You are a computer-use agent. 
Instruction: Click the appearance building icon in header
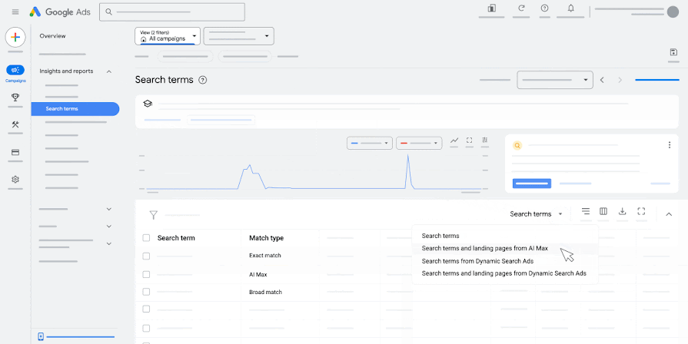[491, 8]
